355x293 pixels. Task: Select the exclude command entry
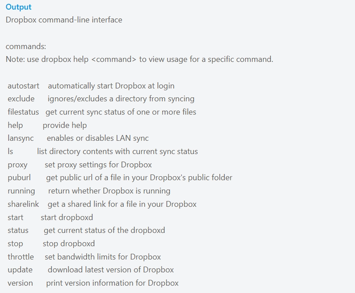tap(21, 99)
